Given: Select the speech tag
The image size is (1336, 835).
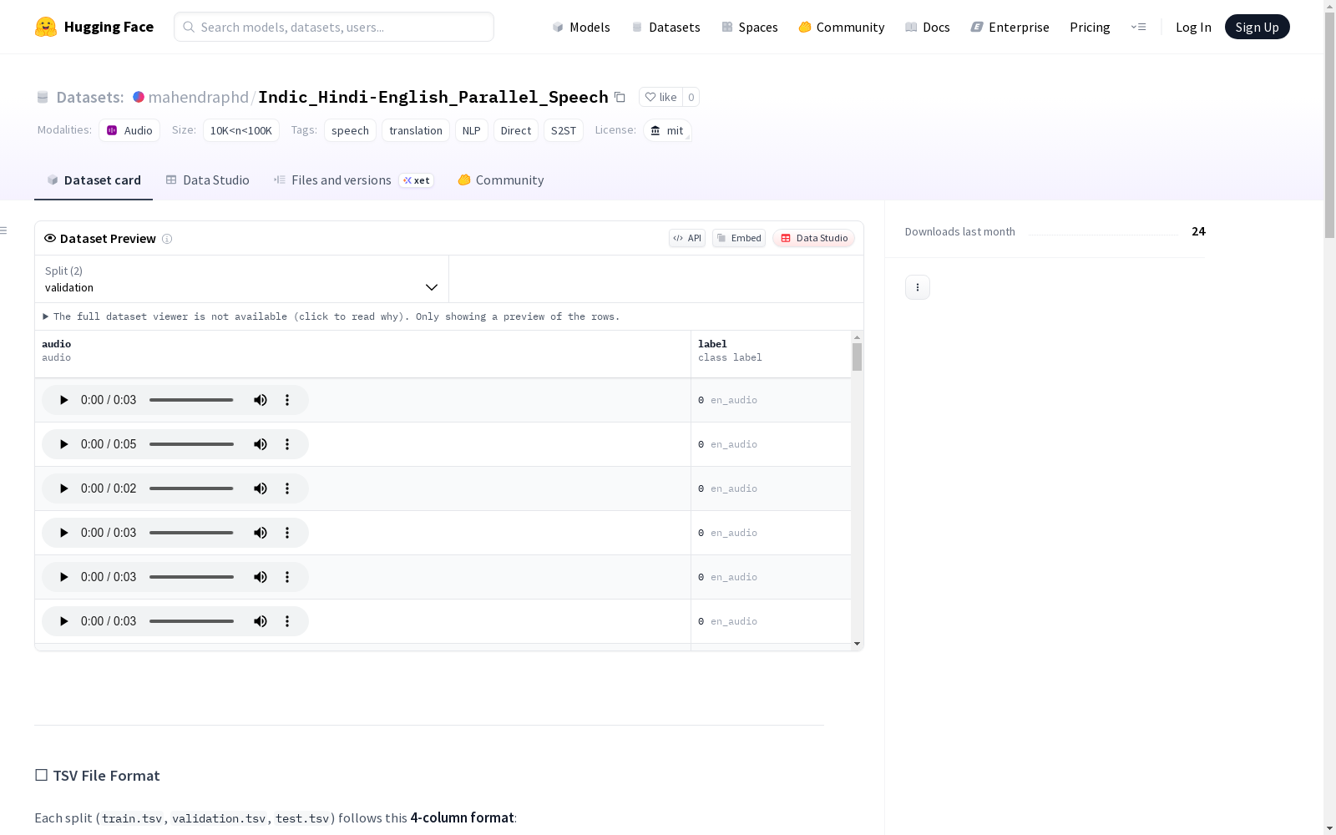Looking at the screenshot, I should 350,130.
